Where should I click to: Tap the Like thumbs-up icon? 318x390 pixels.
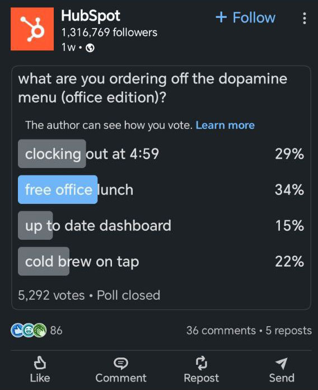tap(40, 363)
